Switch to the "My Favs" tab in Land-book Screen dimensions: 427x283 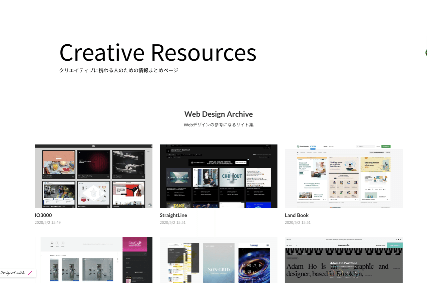[332, 146]
